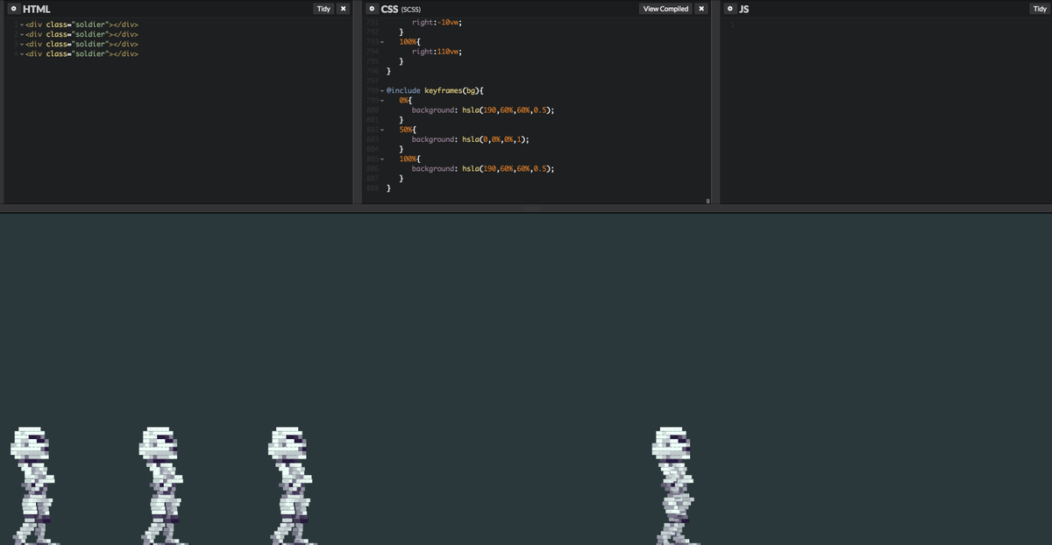Open HTML panel settings gear
Image resolution: width=1052 pixels, height=545 pixels.
13,9
